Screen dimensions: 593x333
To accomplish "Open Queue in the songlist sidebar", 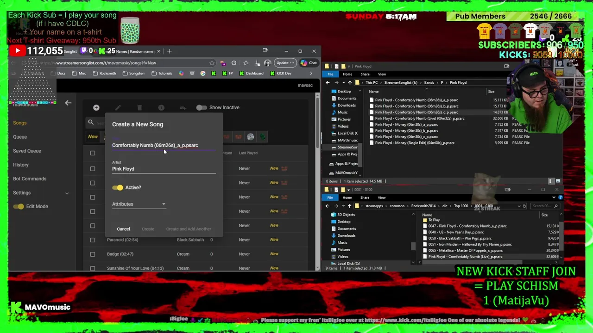I will [20, 137].
